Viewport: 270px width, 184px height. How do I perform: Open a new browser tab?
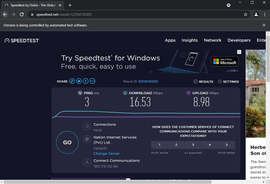tap(70, 5)
